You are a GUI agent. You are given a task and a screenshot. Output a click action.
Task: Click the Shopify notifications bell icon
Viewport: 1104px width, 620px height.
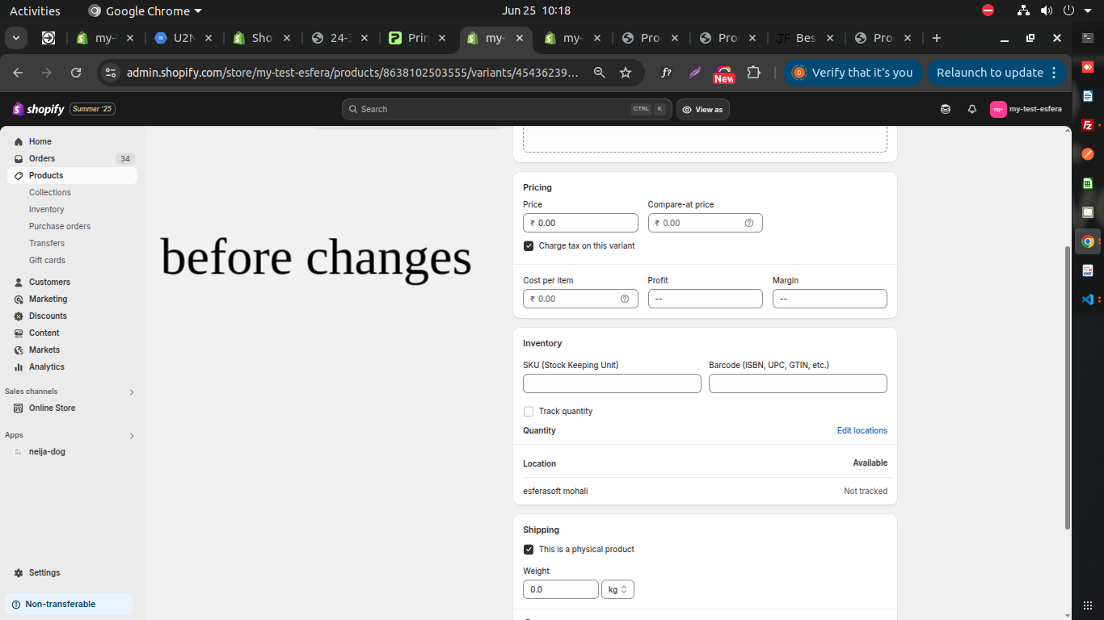(x=972, y=109)
